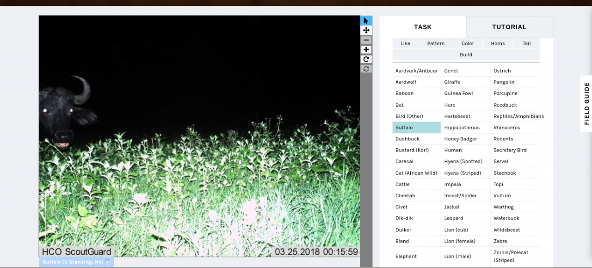Filter species by Like

[405, 43]
